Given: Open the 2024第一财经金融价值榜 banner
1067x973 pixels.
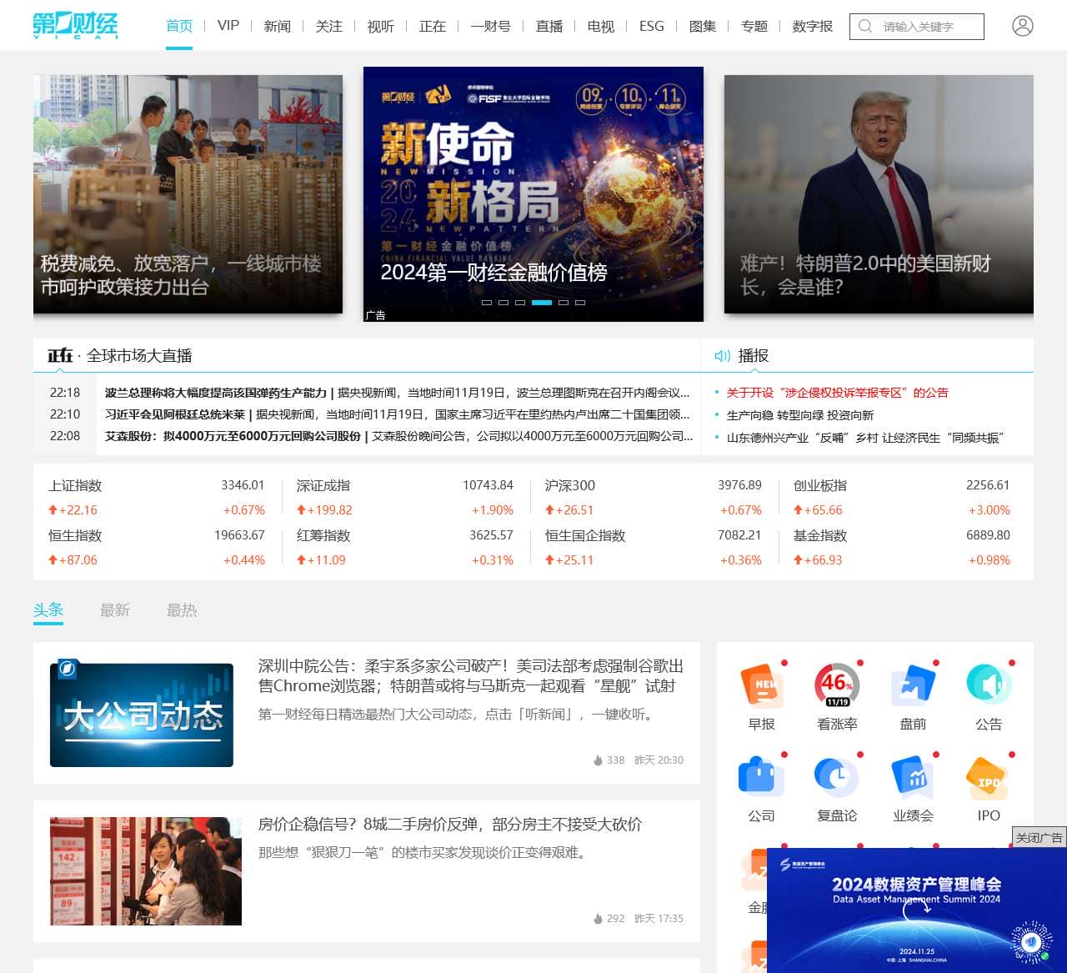Looking at the screenshot, I should [x=533, y=194].
